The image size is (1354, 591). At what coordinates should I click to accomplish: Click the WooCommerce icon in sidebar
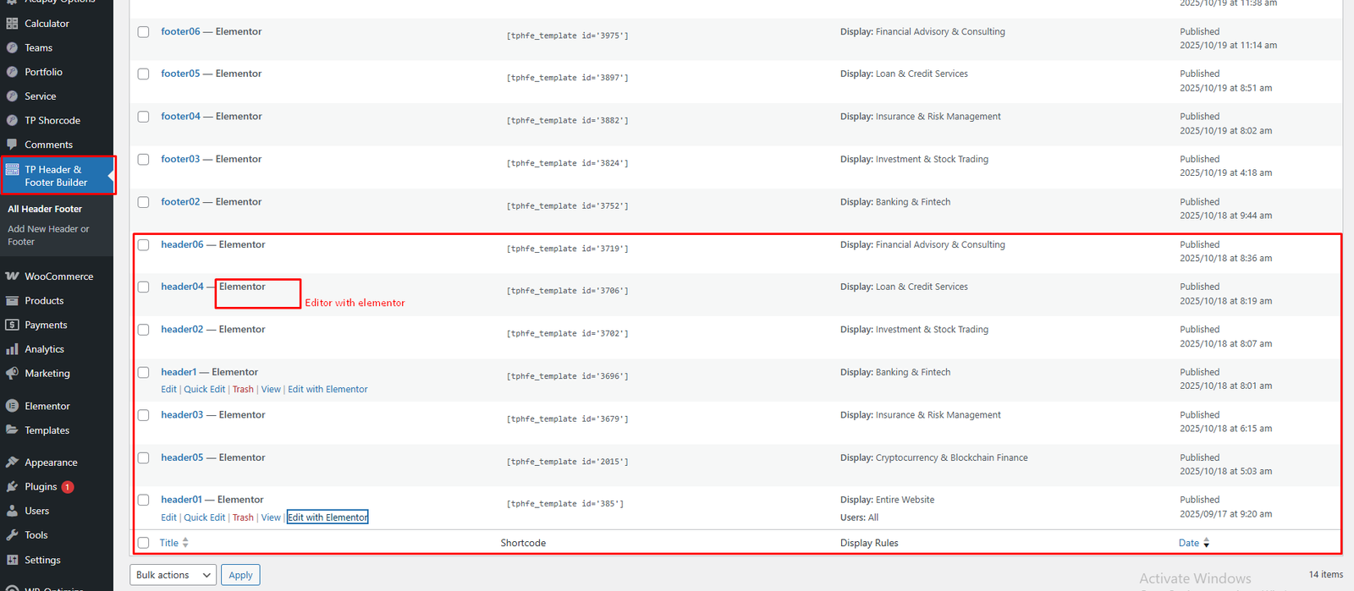[12, 276]
